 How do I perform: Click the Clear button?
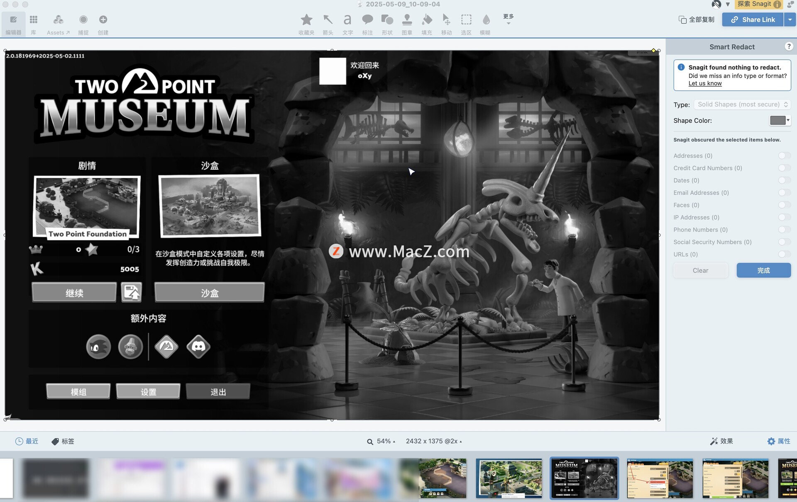coord(700,270)
